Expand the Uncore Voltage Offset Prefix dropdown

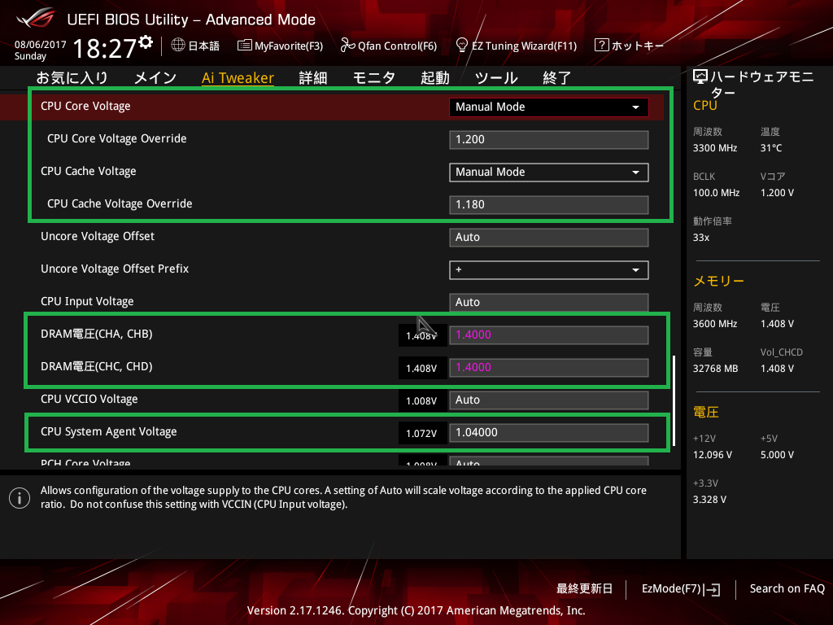[549, 270]
